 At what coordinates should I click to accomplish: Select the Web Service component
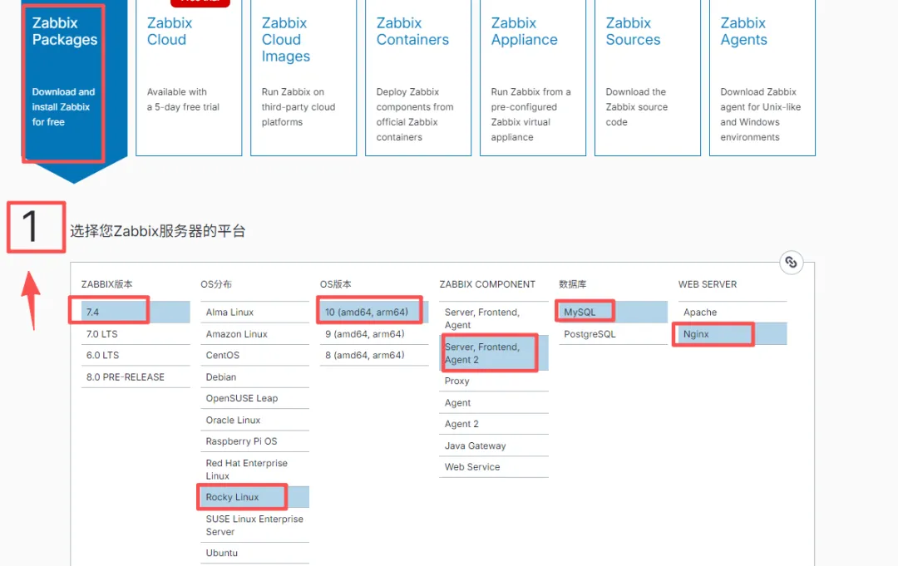pyautogui.click(x=494, y=467)
